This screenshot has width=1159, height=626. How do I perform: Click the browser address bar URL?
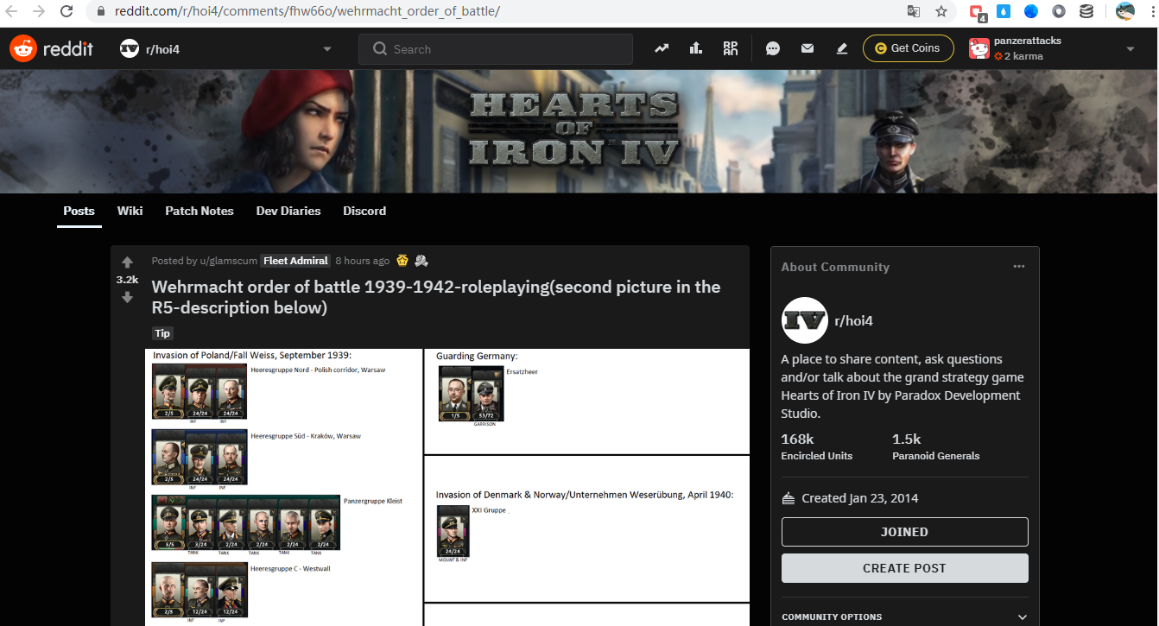click(x=307, y=12)
